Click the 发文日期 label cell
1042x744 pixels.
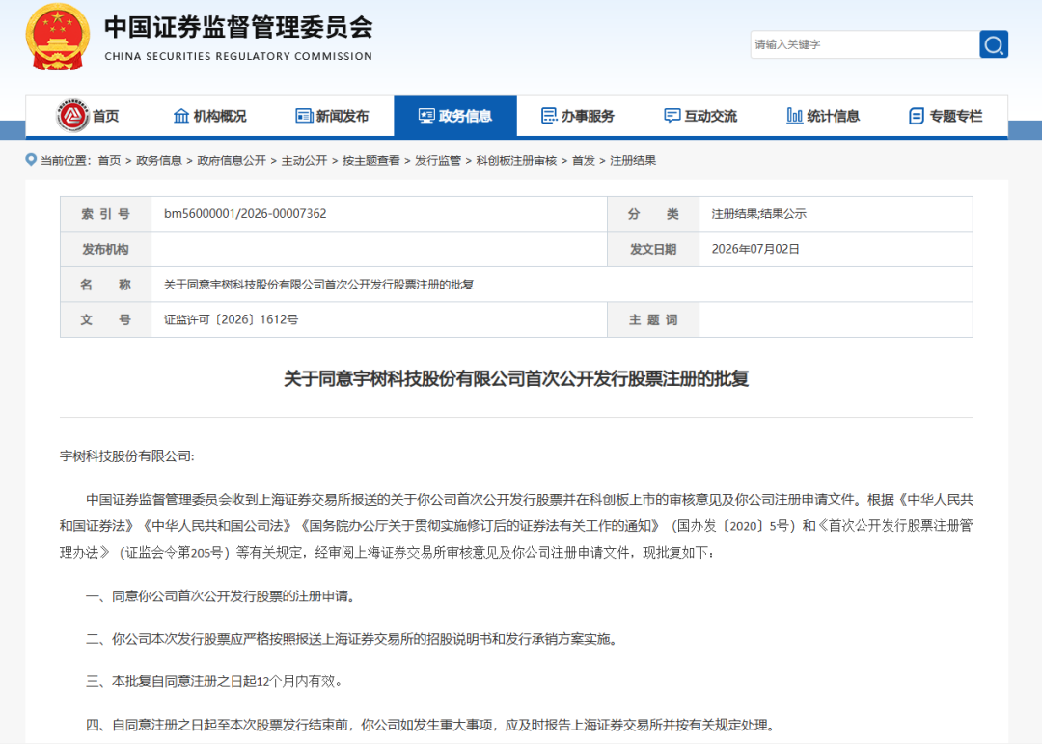[653, 249]
